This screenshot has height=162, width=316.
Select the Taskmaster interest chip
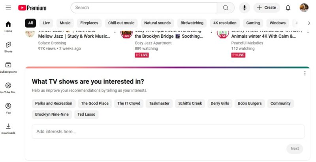pyautogui.click(x=160, y=103)
